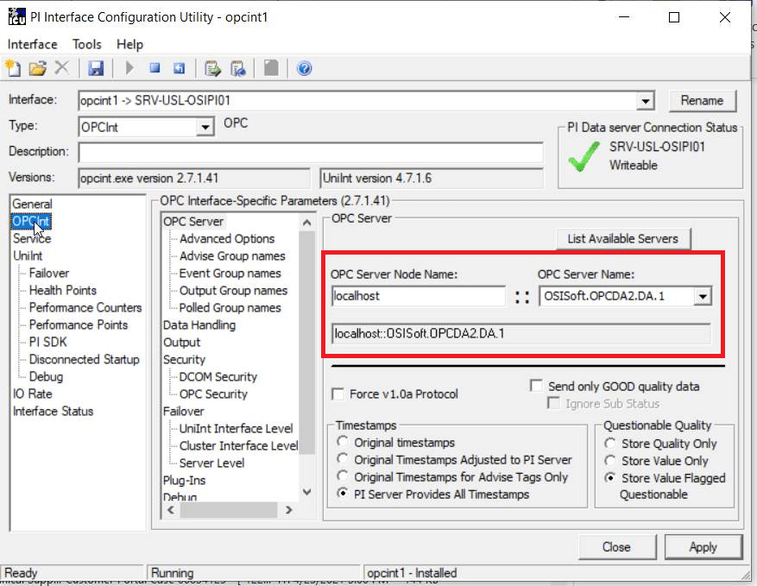This screenshot has width=757, height=586.
Task: Check Send only GOOD quality data
Action: click(536, 386)
